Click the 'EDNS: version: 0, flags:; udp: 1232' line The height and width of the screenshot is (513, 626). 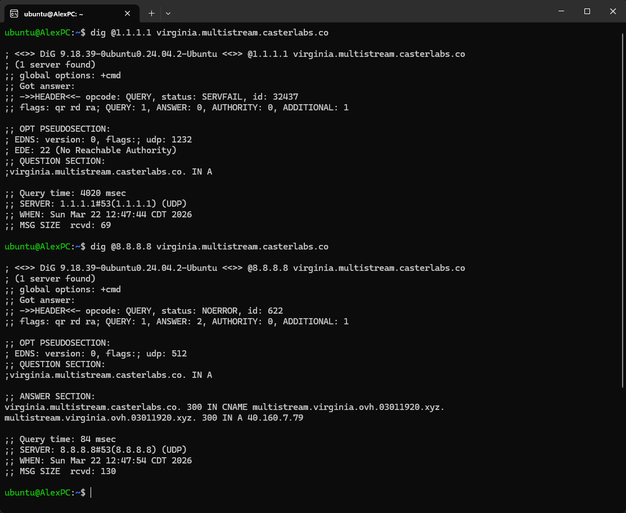tap(98, 140)
